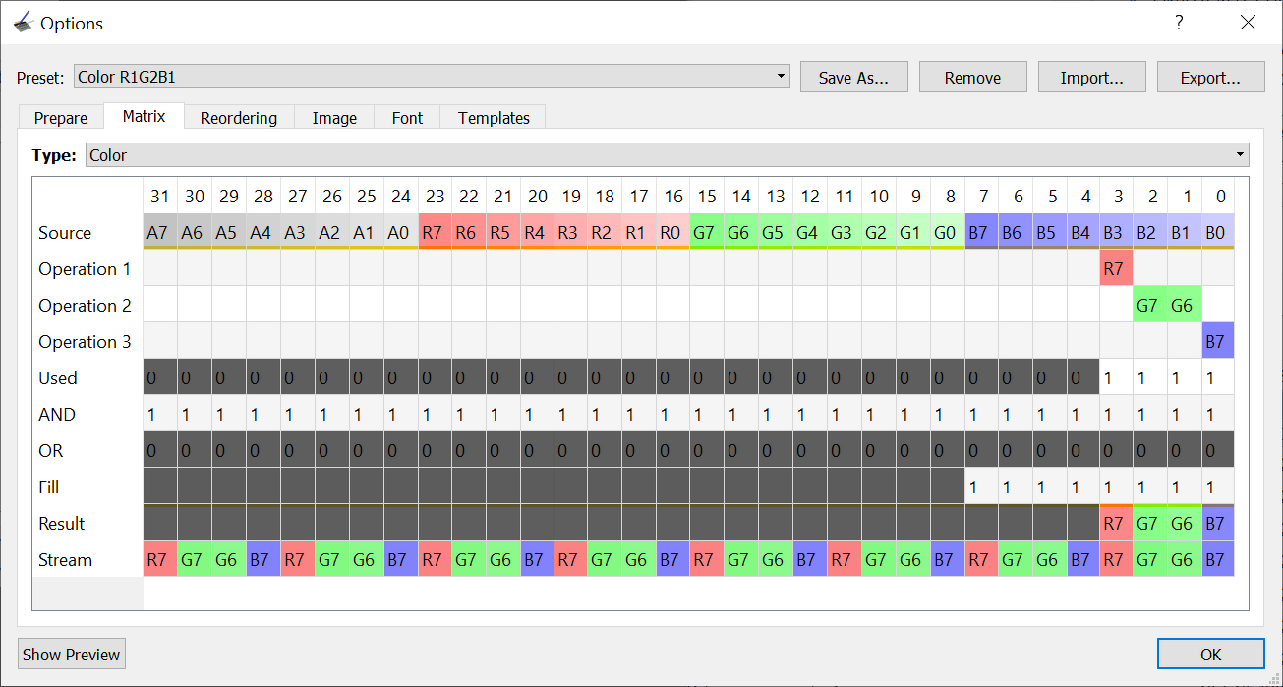Click the help question mark button
This screenshot has height=687, width=1283.
pyautogui.click(x=1179, y=22)
